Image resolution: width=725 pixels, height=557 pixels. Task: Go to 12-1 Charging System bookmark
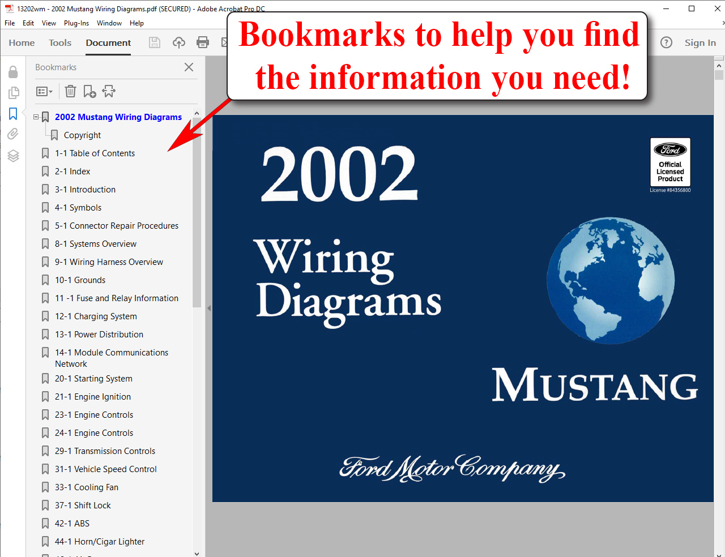coord(96,316)
